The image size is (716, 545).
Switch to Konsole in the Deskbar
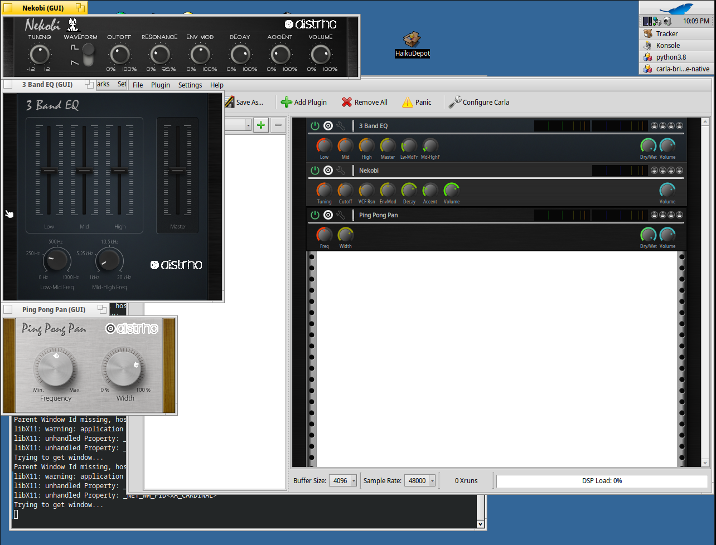tap(676, 45)
